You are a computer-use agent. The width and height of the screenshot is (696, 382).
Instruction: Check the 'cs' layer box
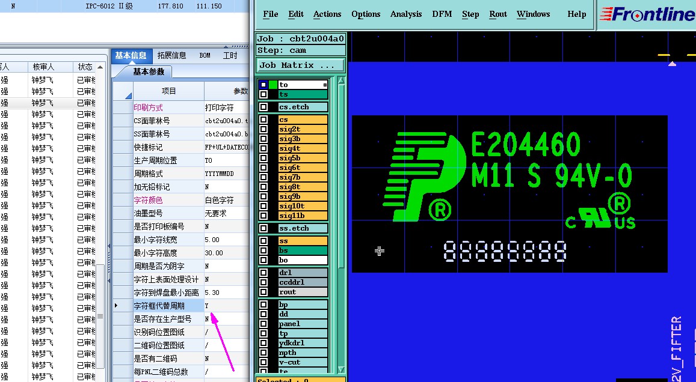pos(263,119)
